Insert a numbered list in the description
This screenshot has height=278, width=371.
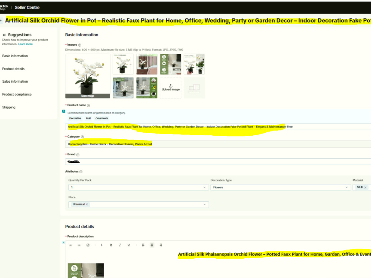(x=79, y=245)
